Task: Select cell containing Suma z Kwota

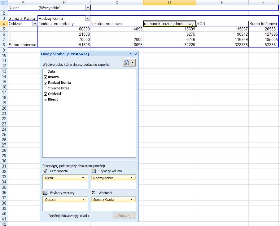Action: click(x=23, y=18)
